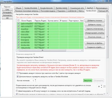Click the Настройки аккаунтов Yandex heading
The image size is (112, 98).
pyautogui.click(x=27, y=14)
